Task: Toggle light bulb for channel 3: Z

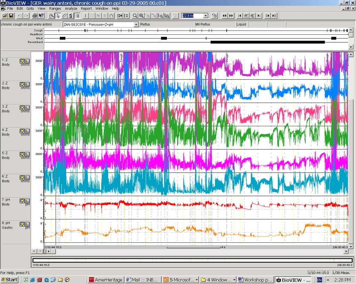Action: point(22,107)
